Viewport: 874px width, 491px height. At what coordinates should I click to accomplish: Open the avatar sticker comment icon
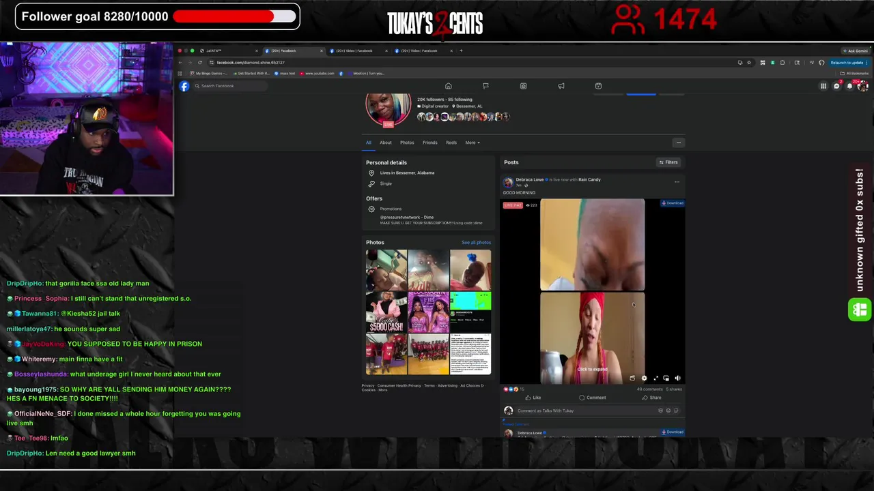coord(660,411)
